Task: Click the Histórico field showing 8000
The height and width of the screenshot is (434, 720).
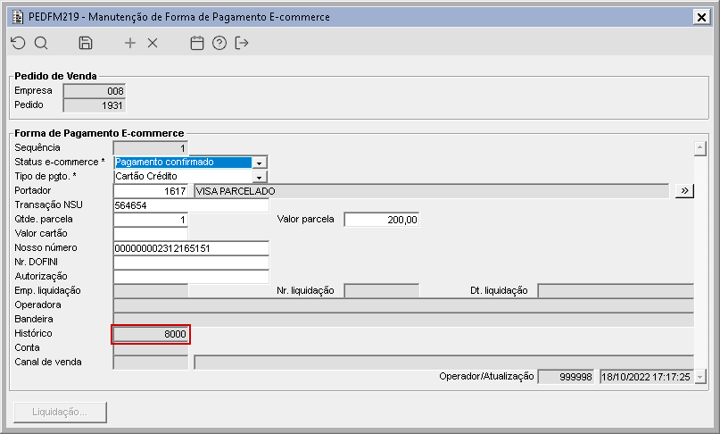Action: pos(151,334)
